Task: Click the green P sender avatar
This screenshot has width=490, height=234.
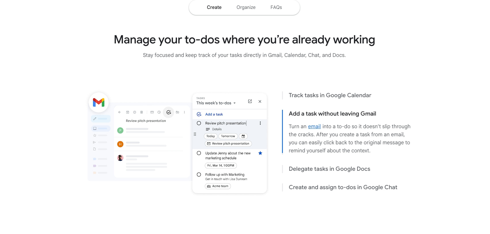Action: (x=120, y=131)
